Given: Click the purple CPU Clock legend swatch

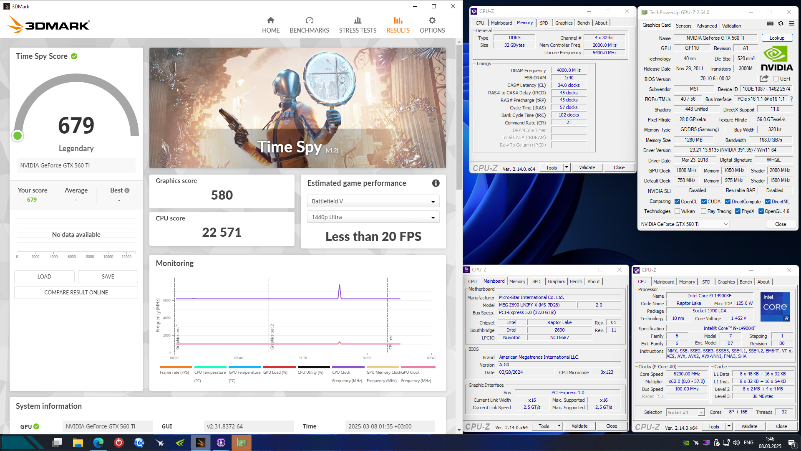Looking at the screenshot, I should tap(348, 367).
